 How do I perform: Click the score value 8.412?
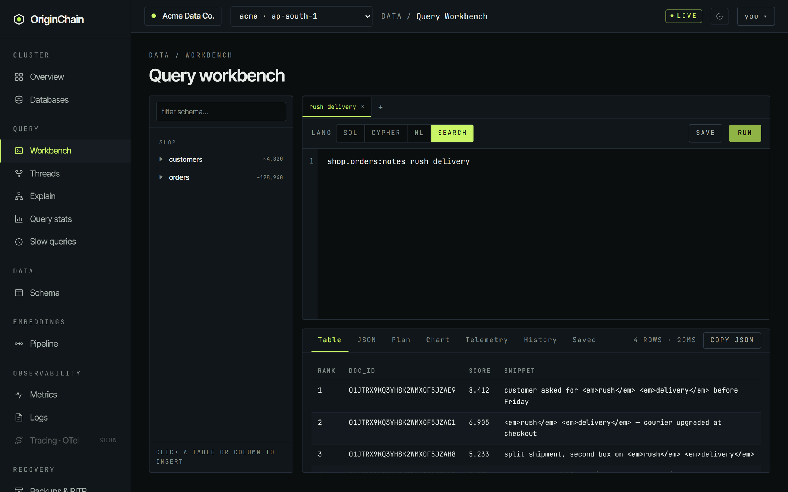pyautogui.click(x=479, y=390)
